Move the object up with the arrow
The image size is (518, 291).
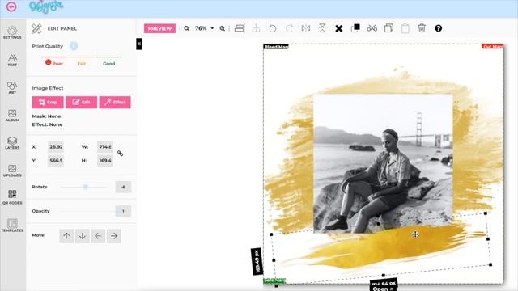tap(66, 236)
